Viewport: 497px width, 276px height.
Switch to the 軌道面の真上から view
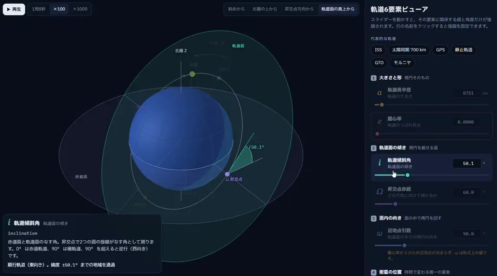(338, 9)
